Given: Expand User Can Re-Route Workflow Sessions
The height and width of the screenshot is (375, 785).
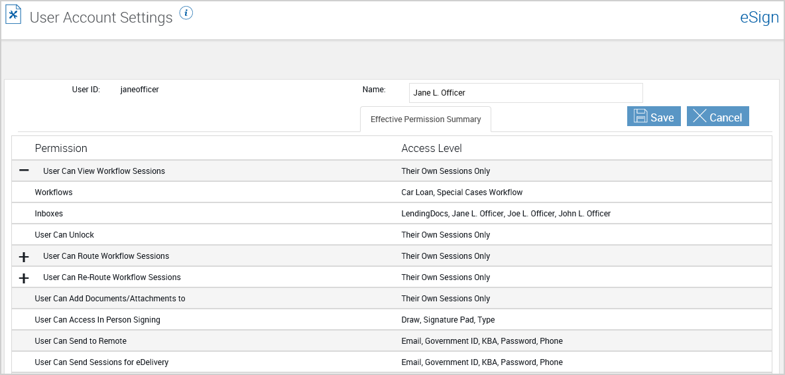Looking at the screenshot, I should (23, 277).
